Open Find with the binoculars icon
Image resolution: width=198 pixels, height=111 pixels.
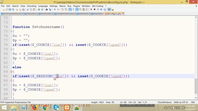click(x=47, y=10)
